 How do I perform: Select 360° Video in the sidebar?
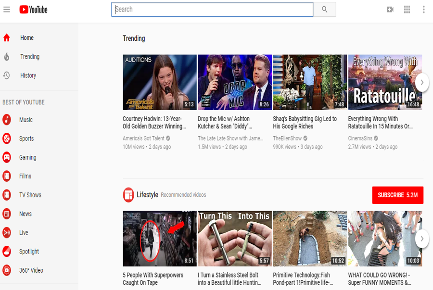tap(31, 270)
